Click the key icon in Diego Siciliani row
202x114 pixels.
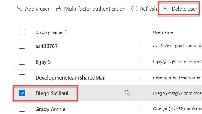tap(127, 93)
